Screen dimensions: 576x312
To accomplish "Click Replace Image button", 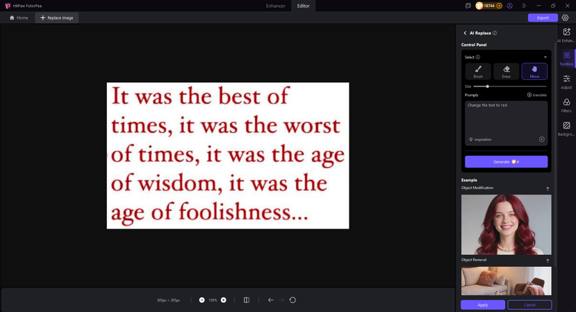I will pos(56,17).
